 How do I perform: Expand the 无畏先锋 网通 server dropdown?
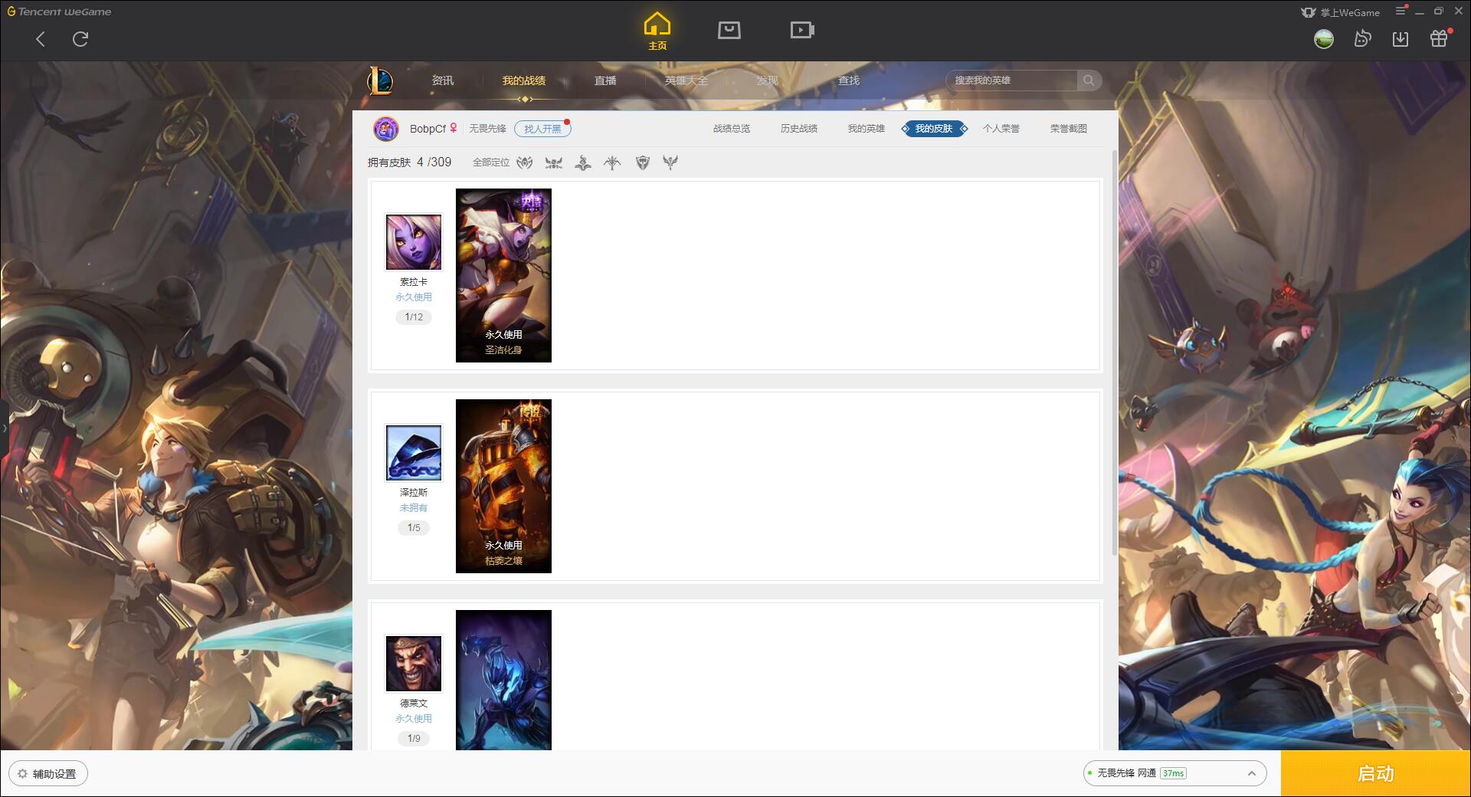(1174, 773)
